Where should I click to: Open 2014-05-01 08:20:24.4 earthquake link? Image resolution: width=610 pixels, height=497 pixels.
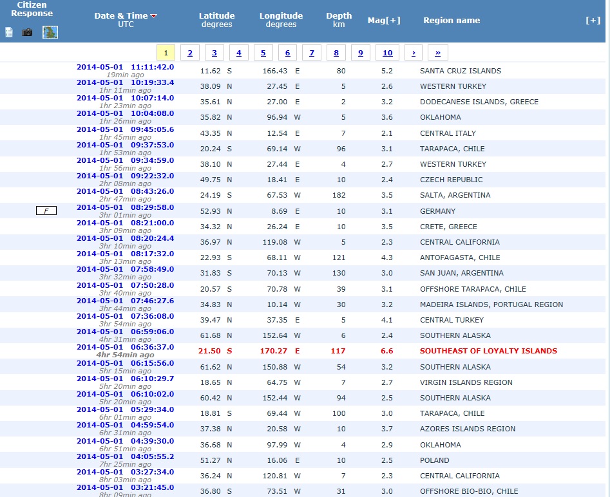(x=125, y=238)
